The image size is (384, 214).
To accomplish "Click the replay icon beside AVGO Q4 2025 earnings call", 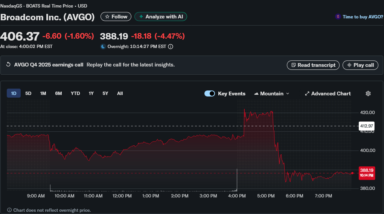I will (8, 65).
